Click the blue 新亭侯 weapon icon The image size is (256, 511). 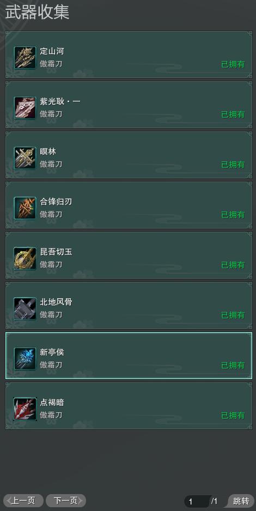click(25, 359)
